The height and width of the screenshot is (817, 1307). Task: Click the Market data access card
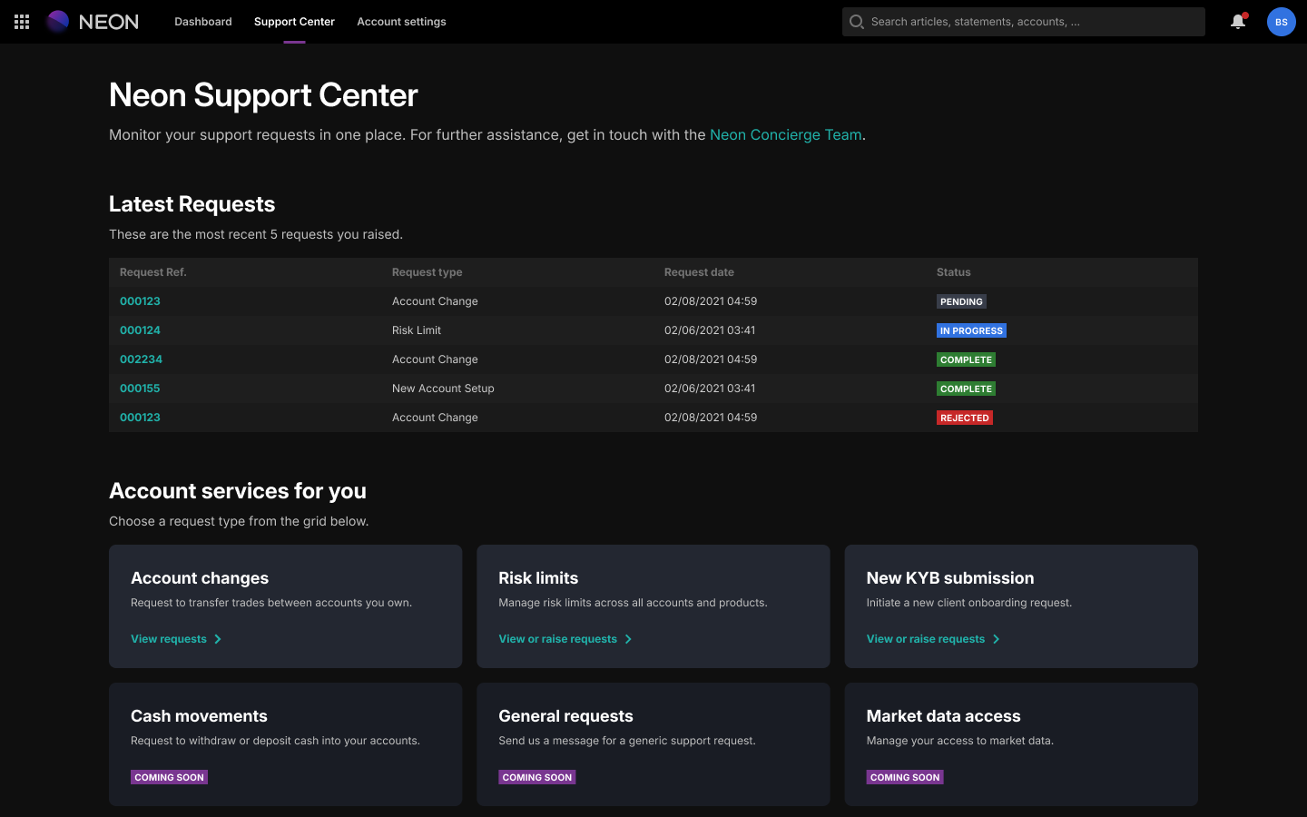tap(1021, 744)
